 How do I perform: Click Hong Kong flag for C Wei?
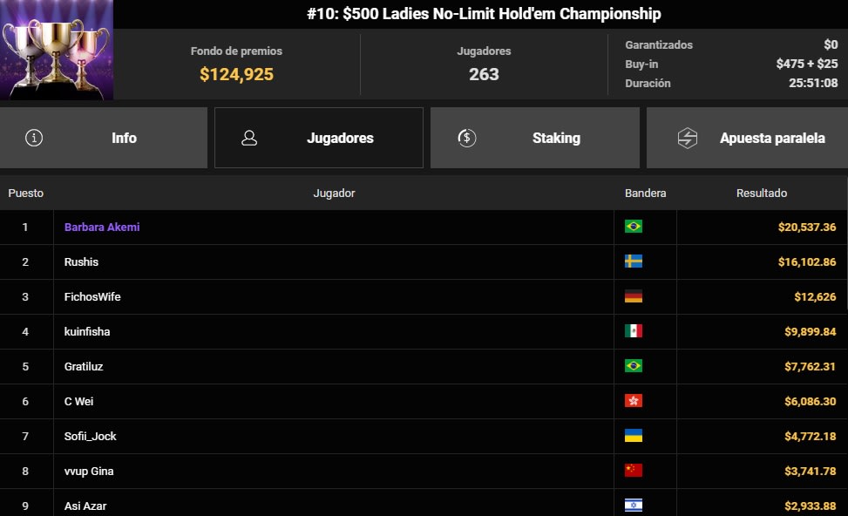635,401
